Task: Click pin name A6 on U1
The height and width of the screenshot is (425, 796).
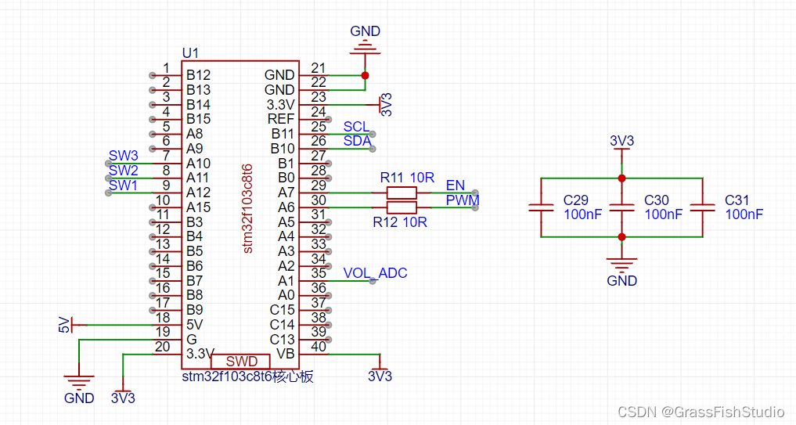Action: click(286, 207)
